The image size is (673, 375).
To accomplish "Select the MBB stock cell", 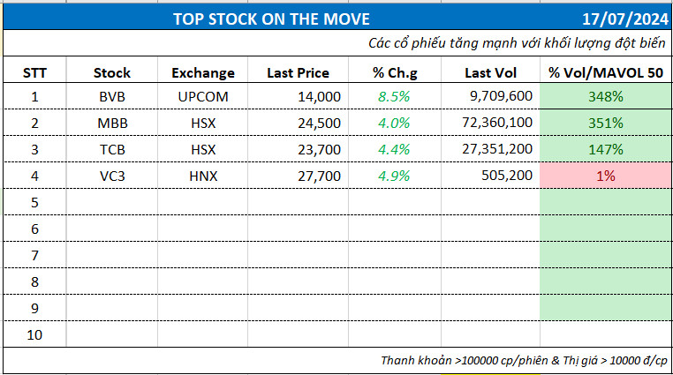I will point(111,124).
